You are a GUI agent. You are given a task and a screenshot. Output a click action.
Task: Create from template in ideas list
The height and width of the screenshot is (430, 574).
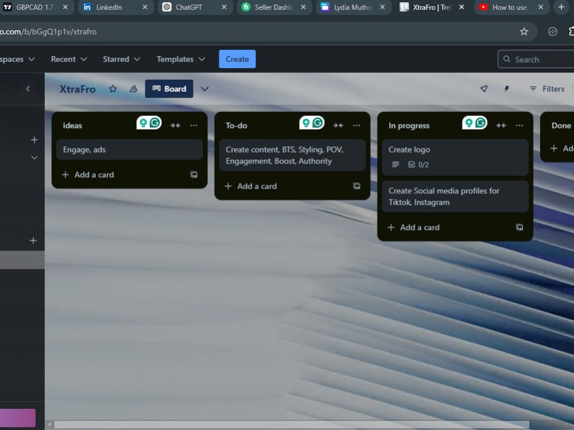coord(194,175)
